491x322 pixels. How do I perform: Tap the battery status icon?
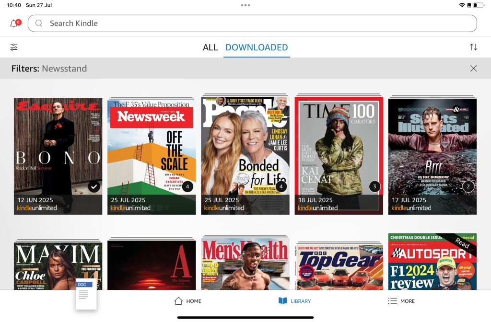[478, 5]
